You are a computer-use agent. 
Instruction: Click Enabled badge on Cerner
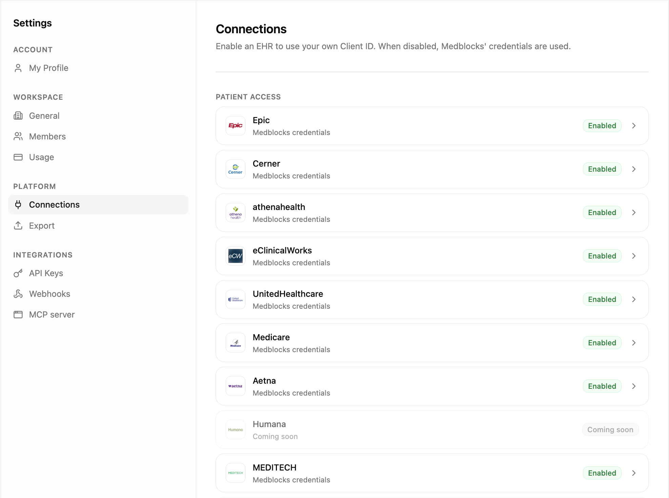tap(602, 169)
